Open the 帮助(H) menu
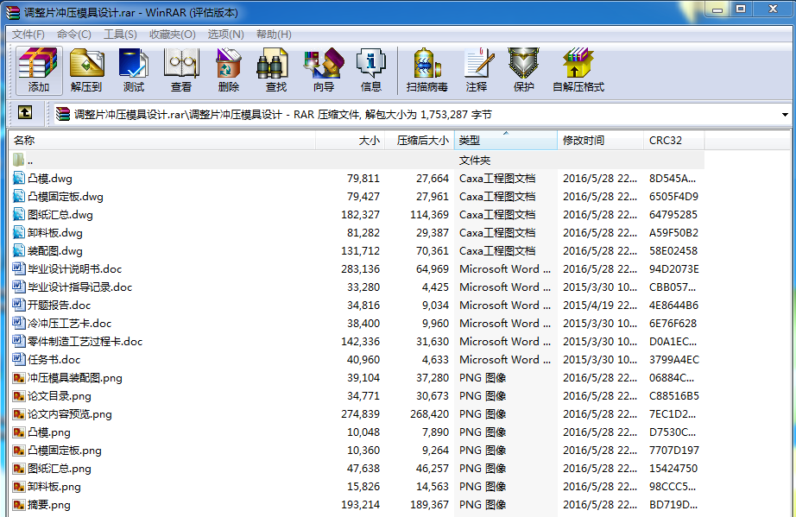 (x=274, y=34)
